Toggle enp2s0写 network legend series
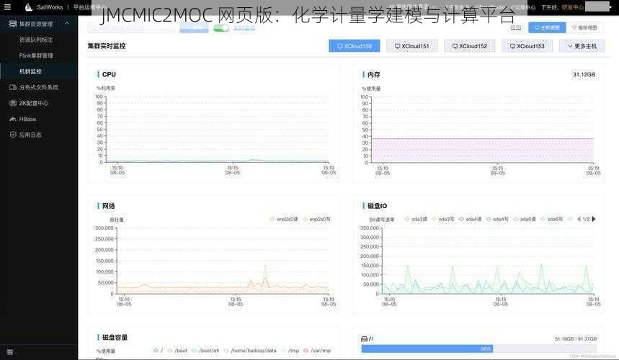The height and width of the screenshot is (360, 619). [x=316, y=219]
